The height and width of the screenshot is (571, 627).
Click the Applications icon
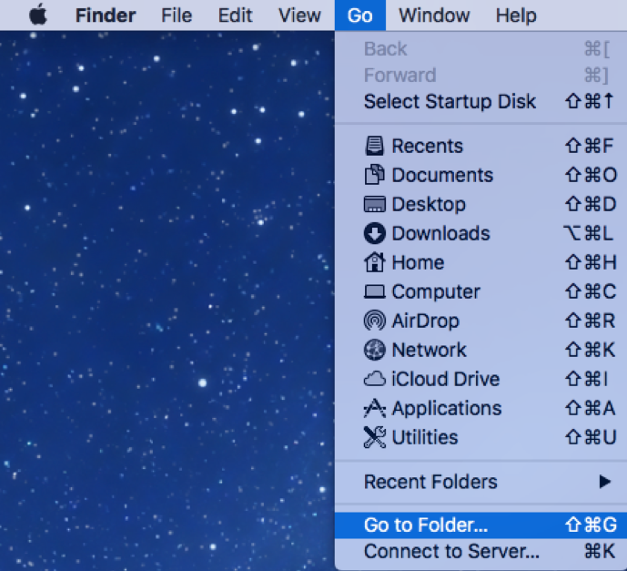(x=374, y=408)
